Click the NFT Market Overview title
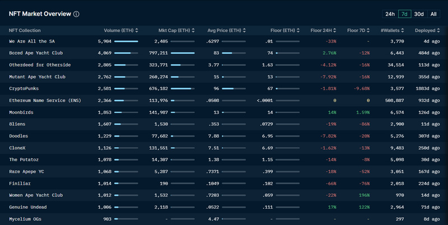 tap(40, 13)
